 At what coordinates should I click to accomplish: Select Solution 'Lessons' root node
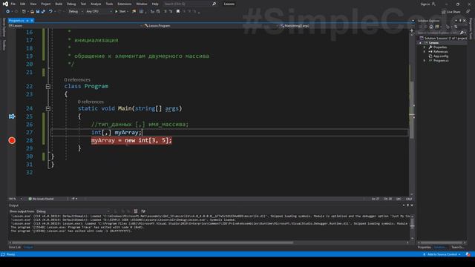point(443,39)
